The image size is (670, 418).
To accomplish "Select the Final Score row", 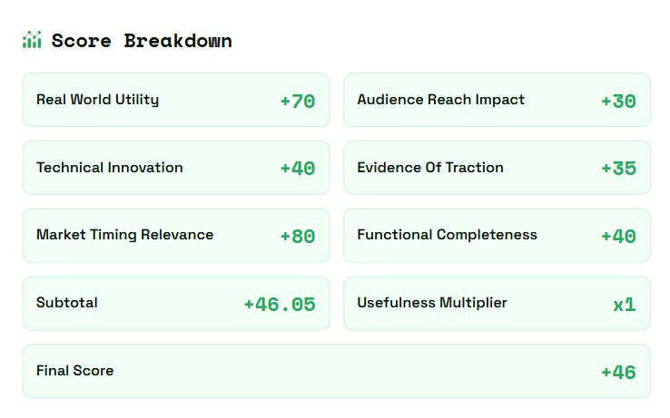I will pyautogui.click(x=336, y=371).
